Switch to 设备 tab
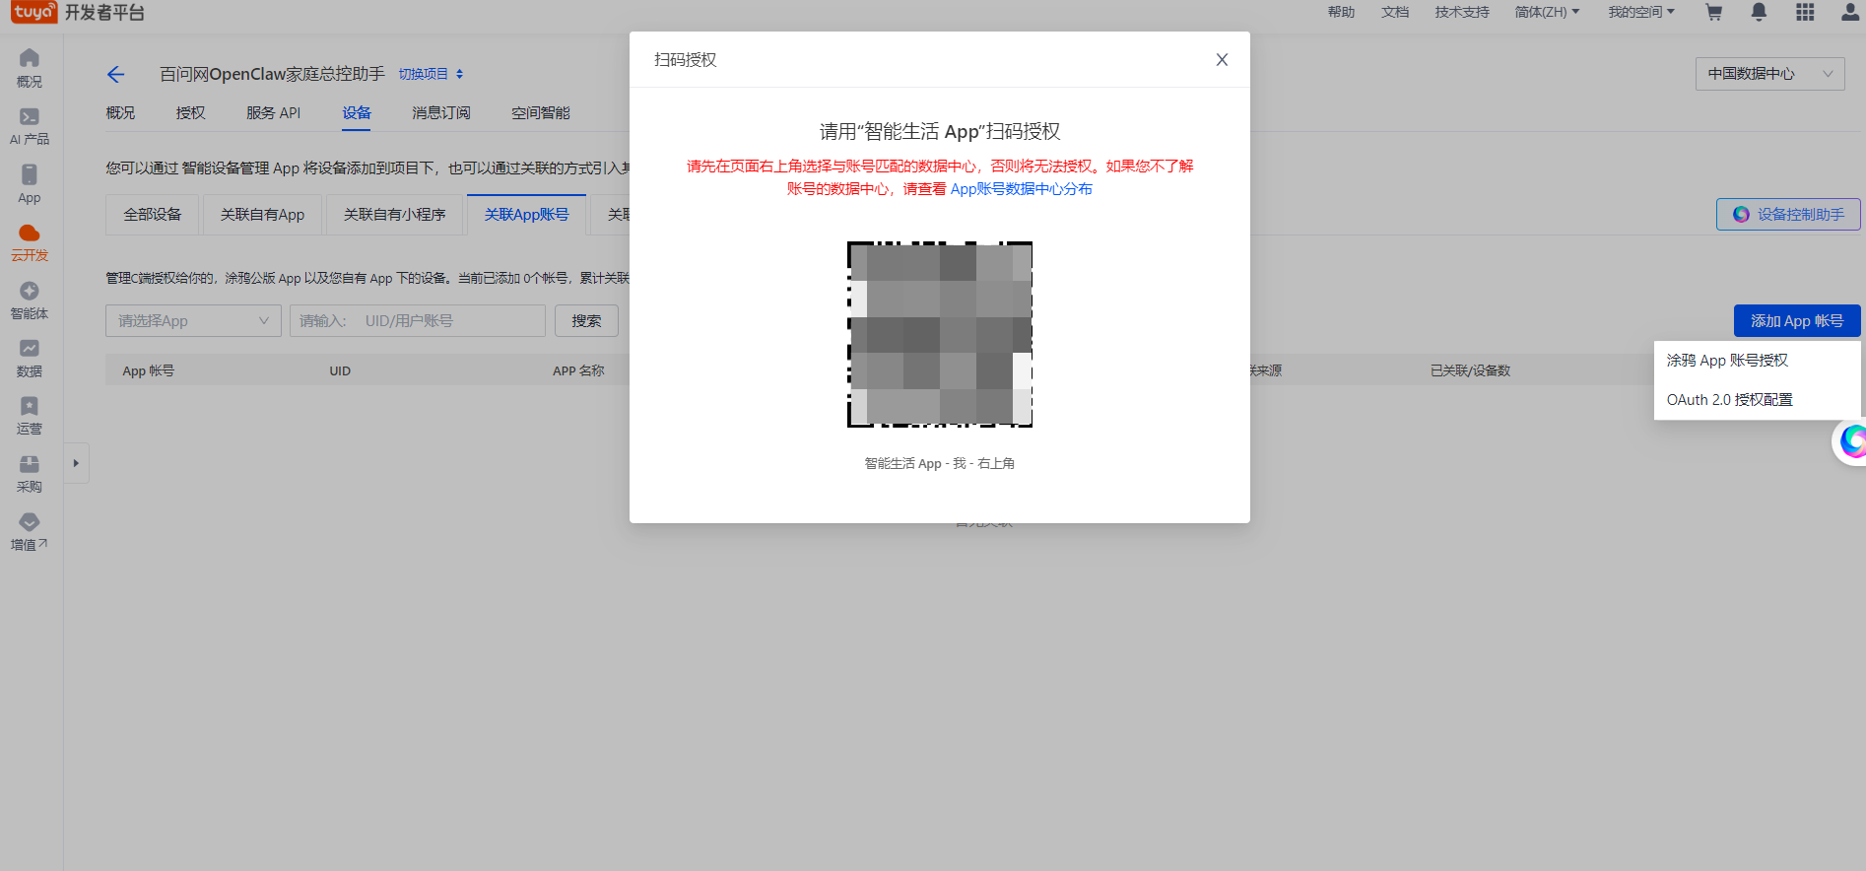Screen dimensions: 1866x871 tap(357, 113)
